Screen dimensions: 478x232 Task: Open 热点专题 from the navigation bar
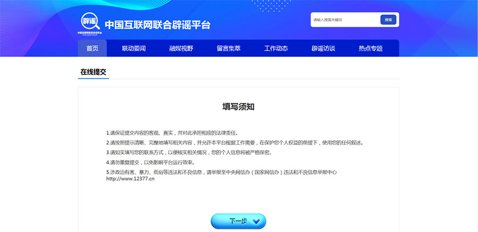(370, 48)
